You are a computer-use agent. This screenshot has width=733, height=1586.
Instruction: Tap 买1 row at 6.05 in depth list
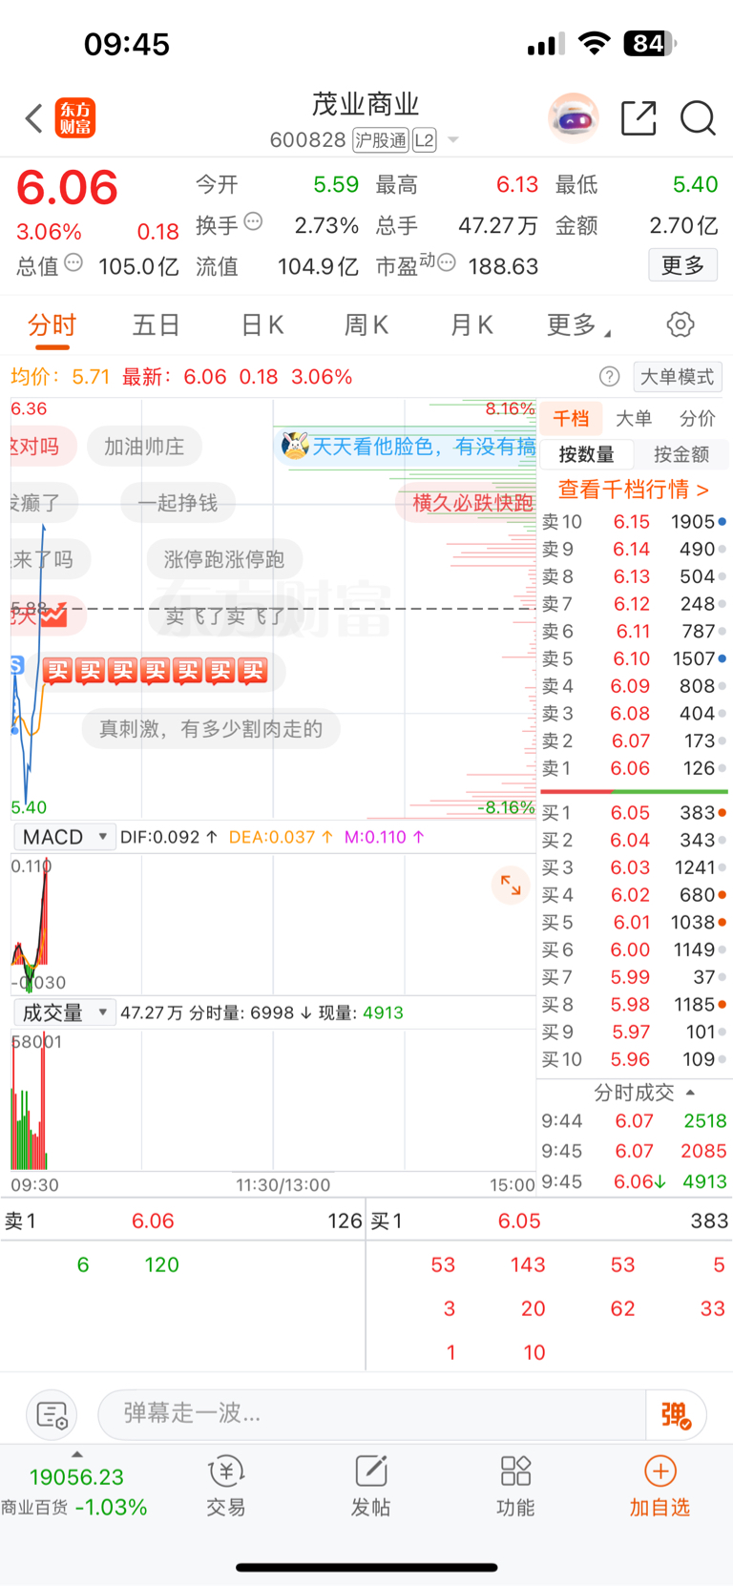coord(634,813)
